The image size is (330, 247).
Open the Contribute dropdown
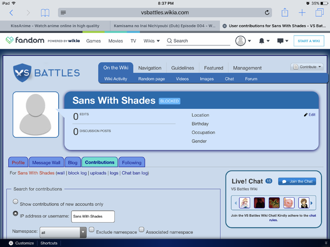(x=307, y=67)
